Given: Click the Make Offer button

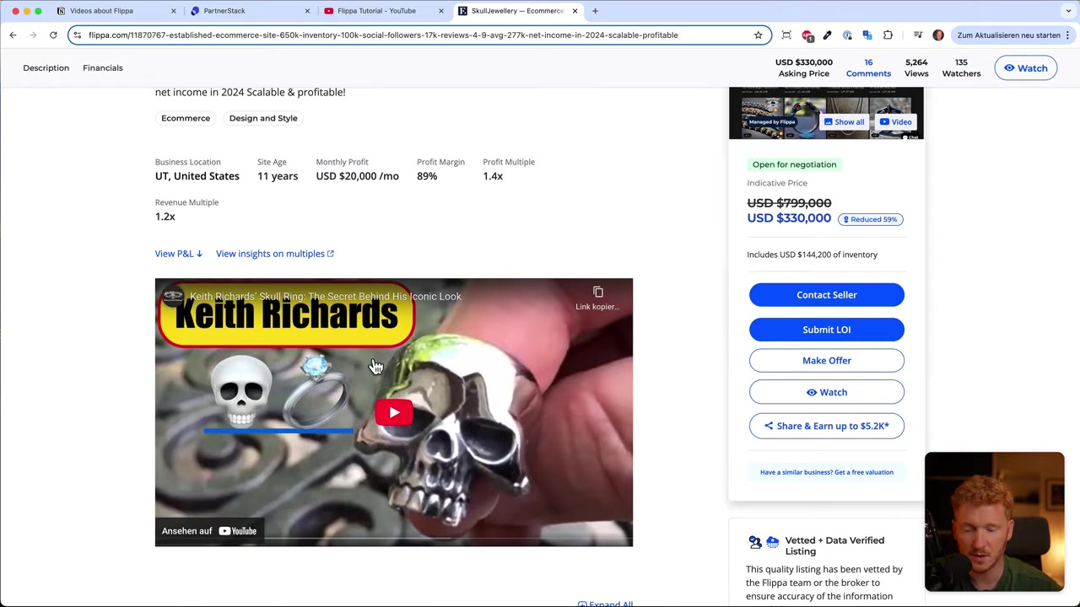Looking at the screenshot, I should click(x=827, y=361).
